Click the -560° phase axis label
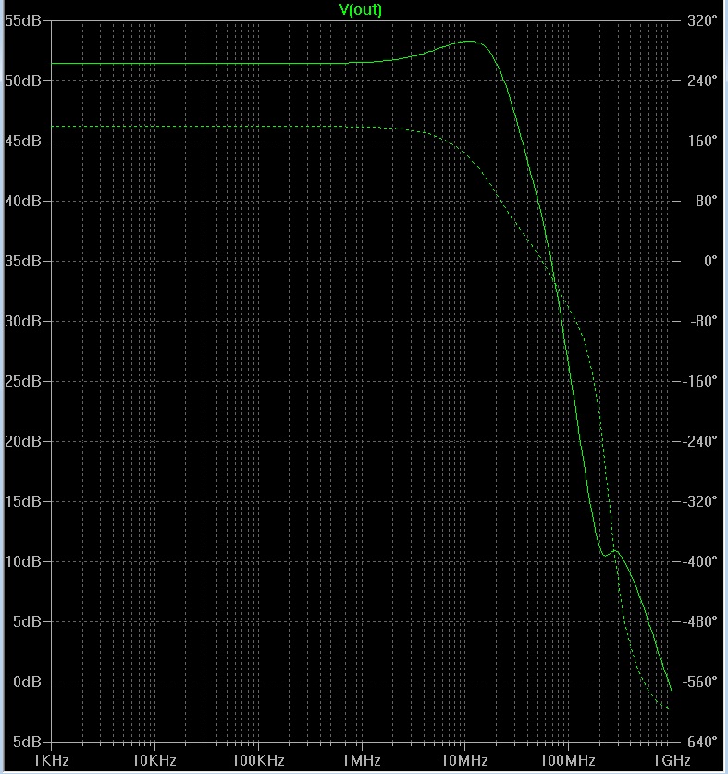The width and height of the screenshot is (728, 774). pos(700,682)
